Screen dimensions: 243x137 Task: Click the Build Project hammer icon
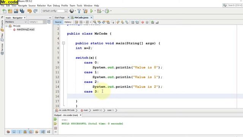pyautogui.click(x=79, y=11)
